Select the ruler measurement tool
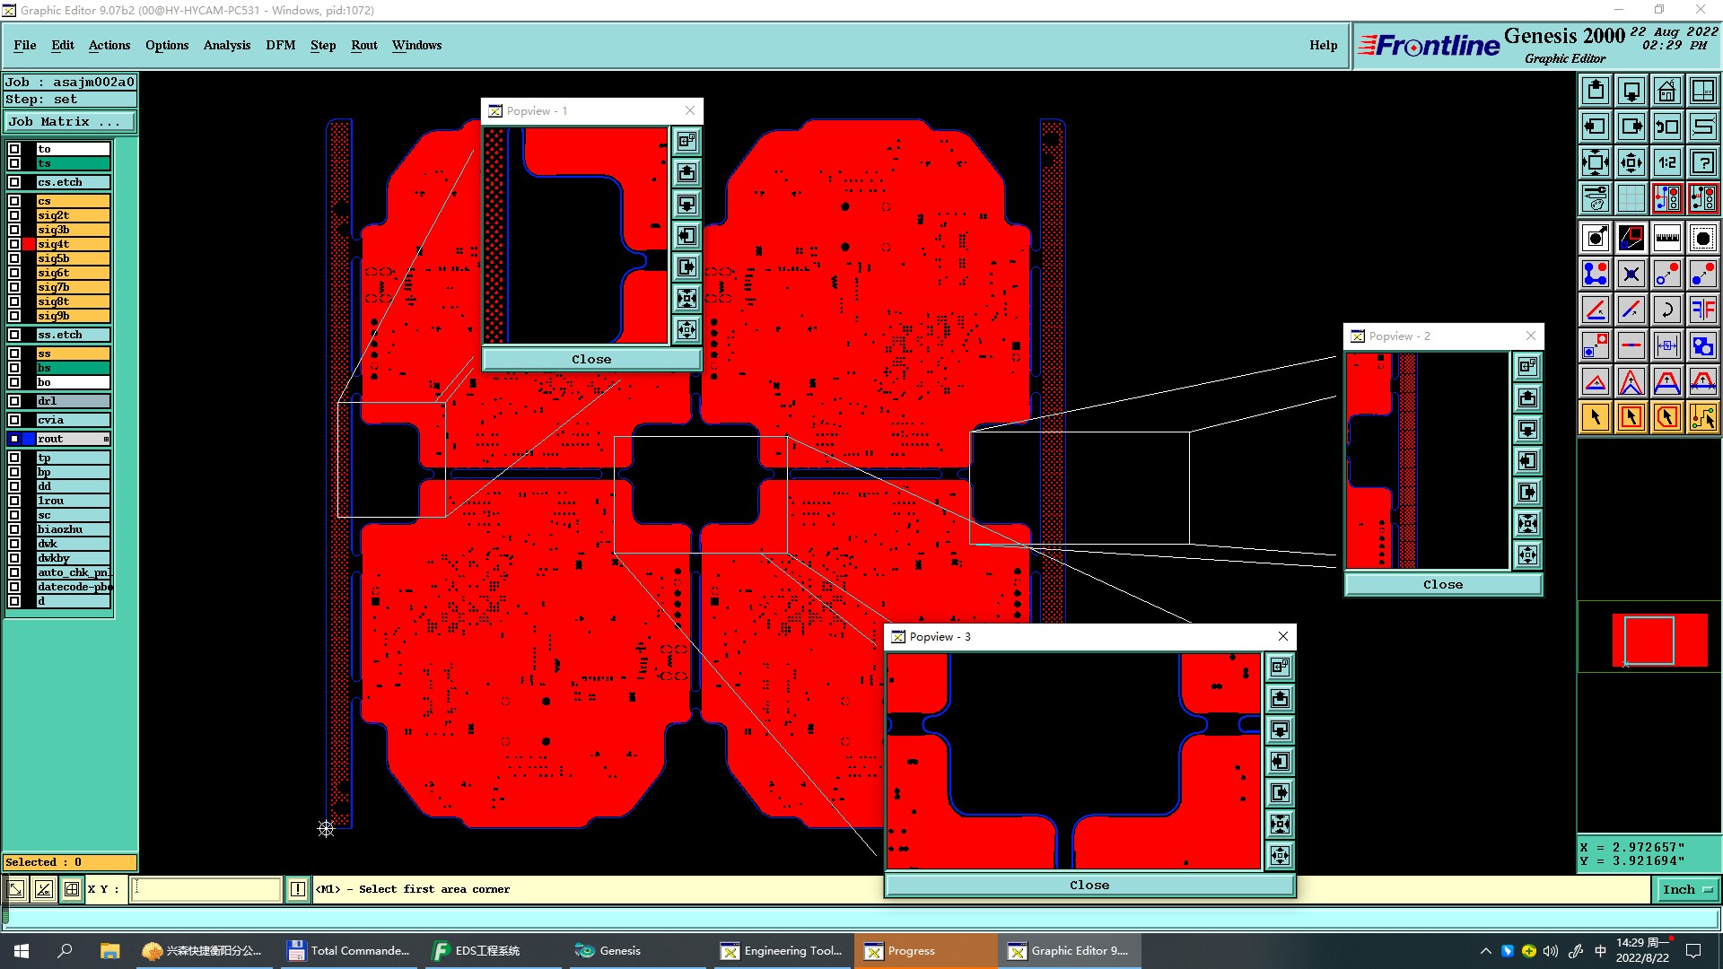 tap(1666, 238)
